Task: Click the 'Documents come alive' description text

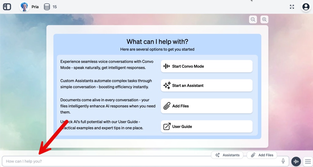Action: pos(108,106)
